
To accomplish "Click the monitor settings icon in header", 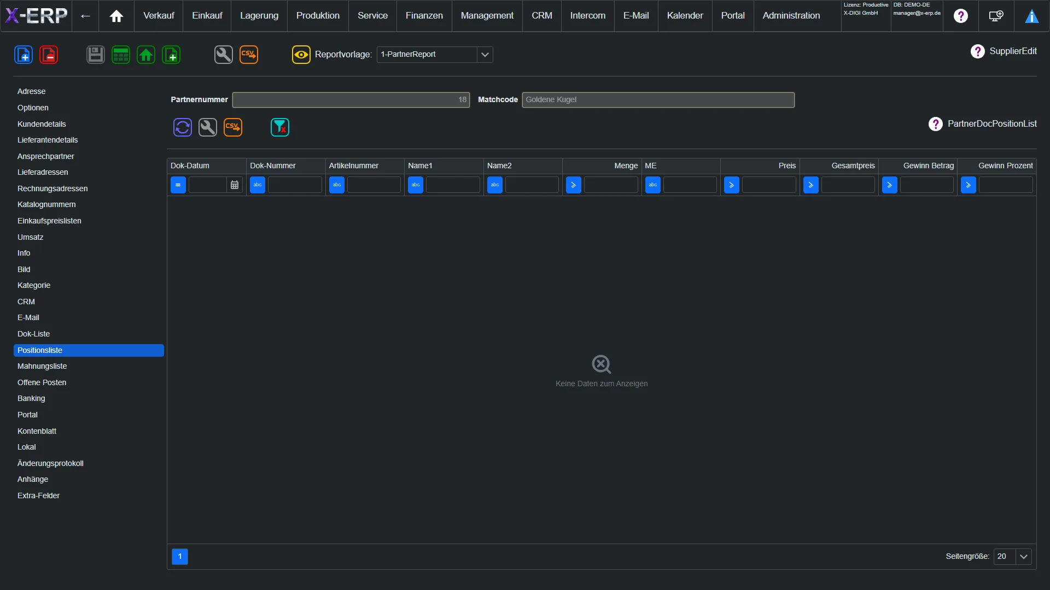I will 996,16.
